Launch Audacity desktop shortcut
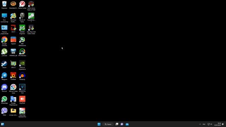226x127 pixels. (x=22, y=76)
